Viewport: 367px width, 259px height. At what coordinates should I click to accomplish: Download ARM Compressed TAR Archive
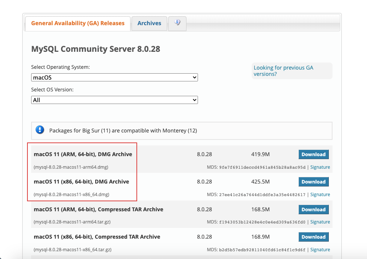point(313,209)
